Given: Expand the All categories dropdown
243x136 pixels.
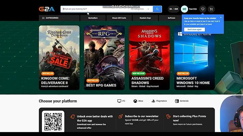Looking at the screenshot, I should (140, 9).
